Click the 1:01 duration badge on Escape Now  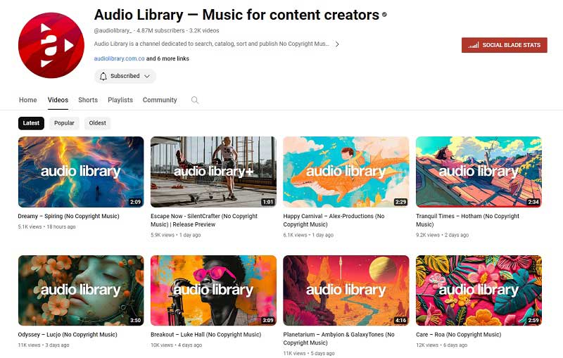pyautogui.click(x=268, y=202)
